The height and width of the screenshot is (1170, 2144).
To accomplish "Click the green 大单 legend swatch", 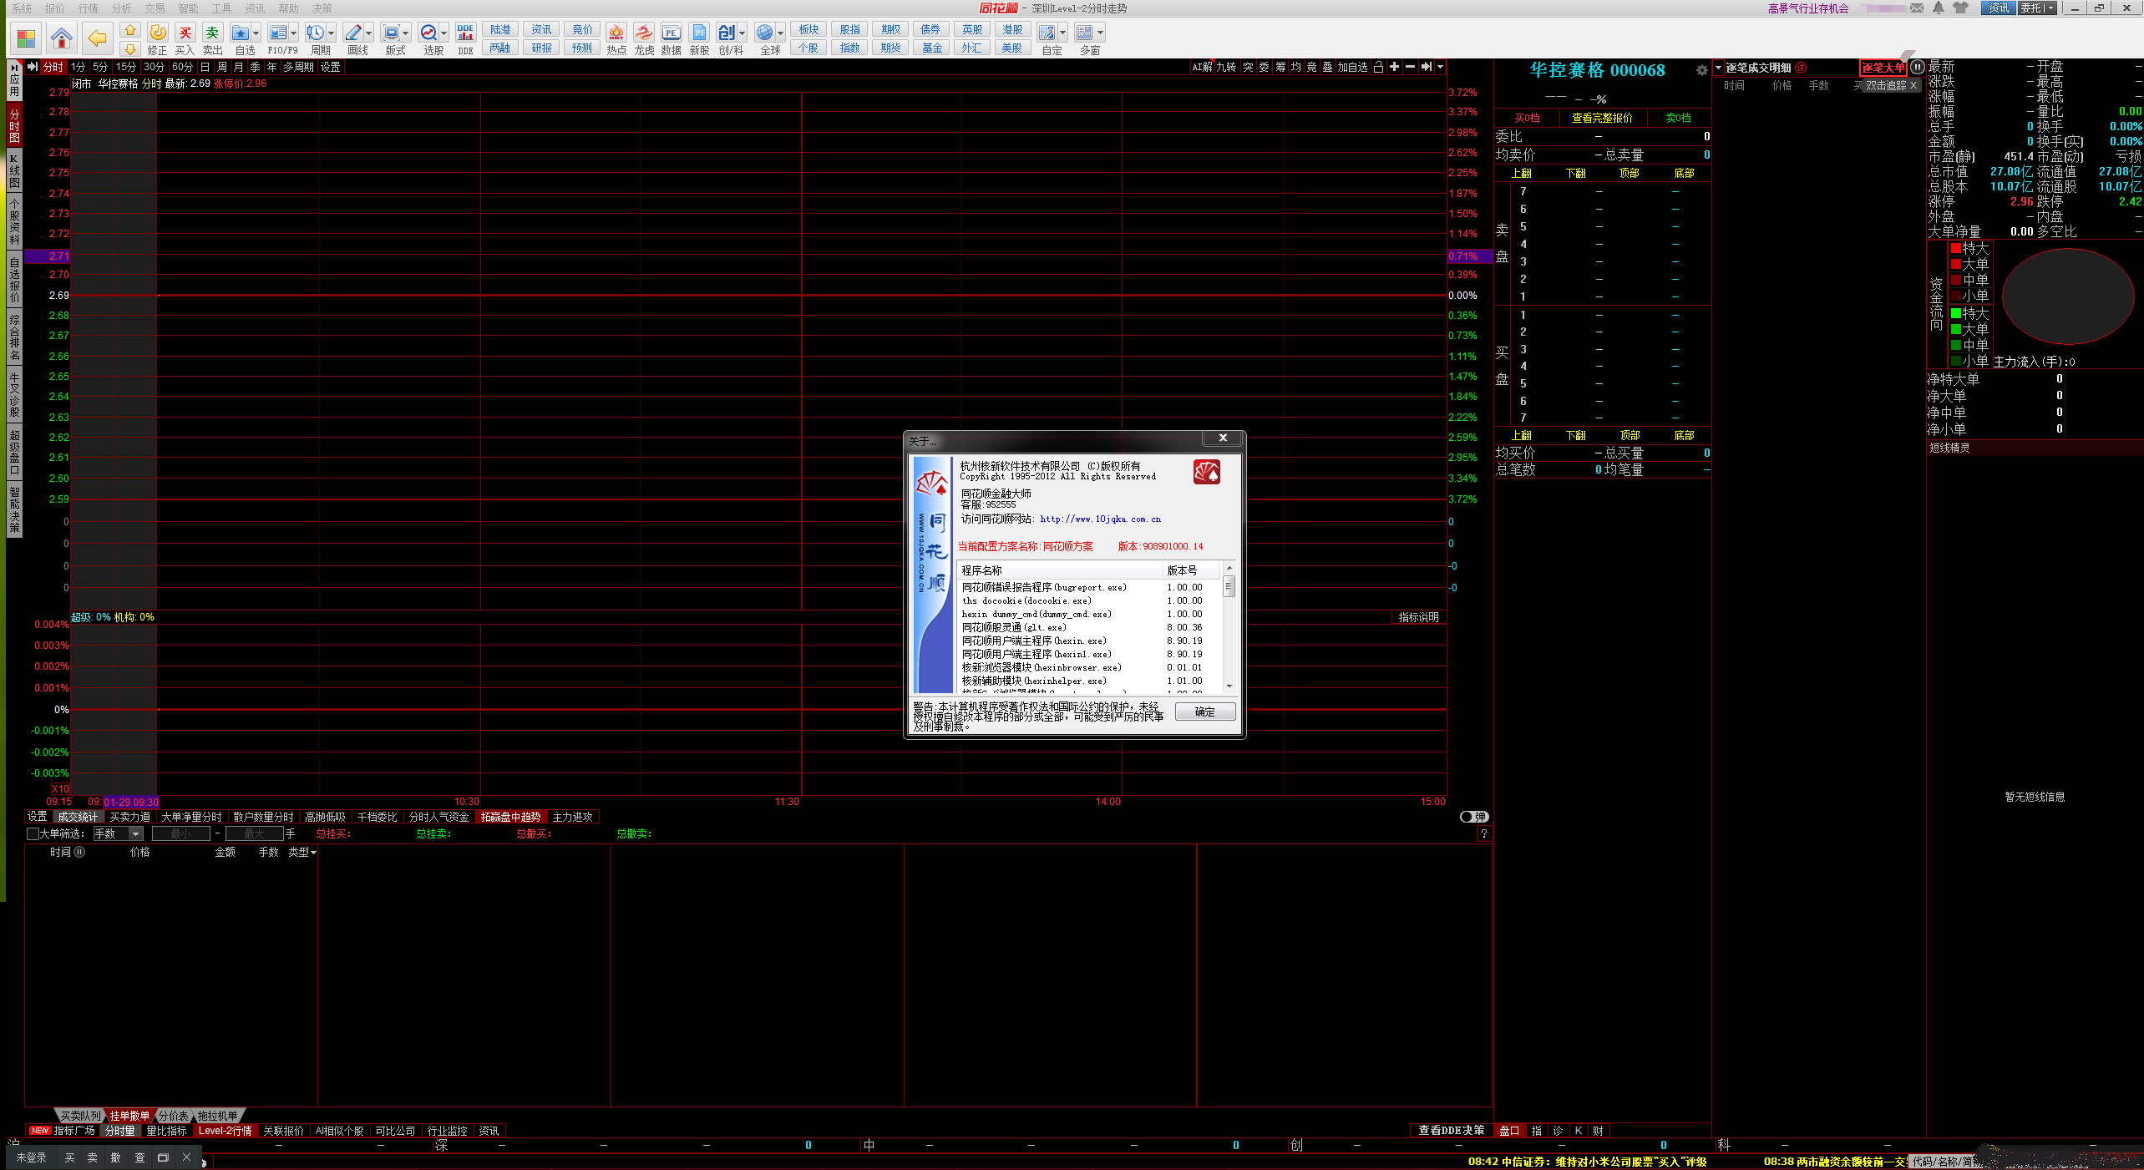I will tap(1955, 329).
